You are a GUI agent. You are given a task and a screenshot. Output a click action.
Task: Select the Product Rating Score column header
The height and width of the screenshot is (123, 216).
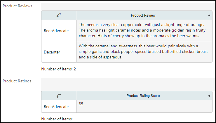143,96
